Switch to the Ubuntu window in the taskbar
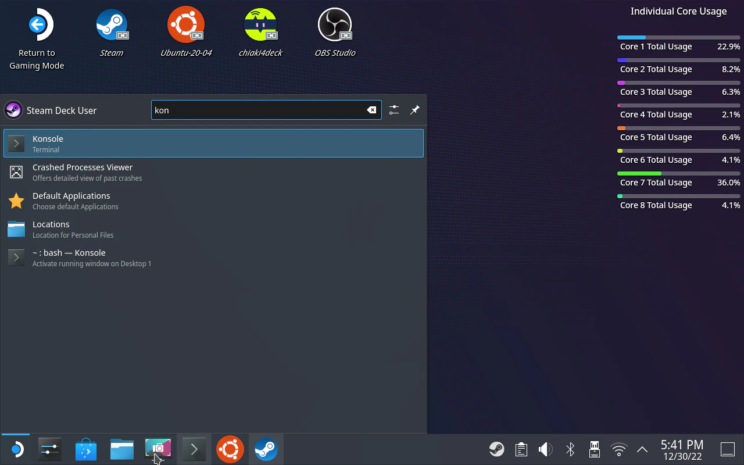744x465 pixels. tap(230, 449)
